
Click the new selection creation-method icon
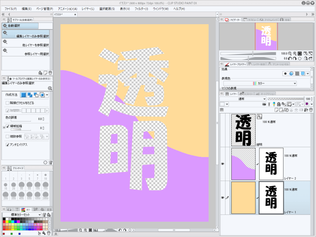tap(23, 95)
